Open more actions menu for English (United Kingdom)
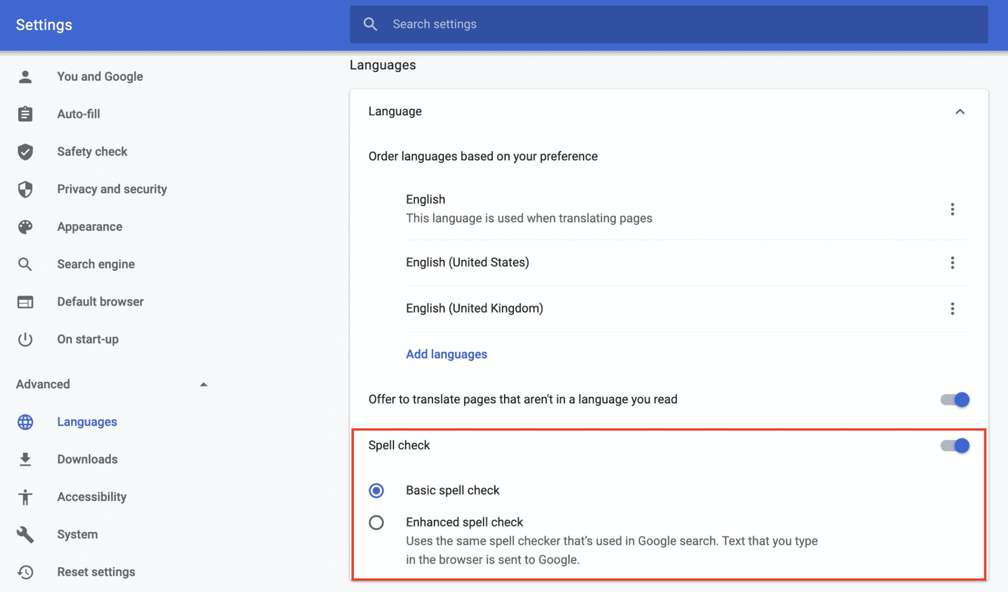1008x592 pixels. point(952,309)
